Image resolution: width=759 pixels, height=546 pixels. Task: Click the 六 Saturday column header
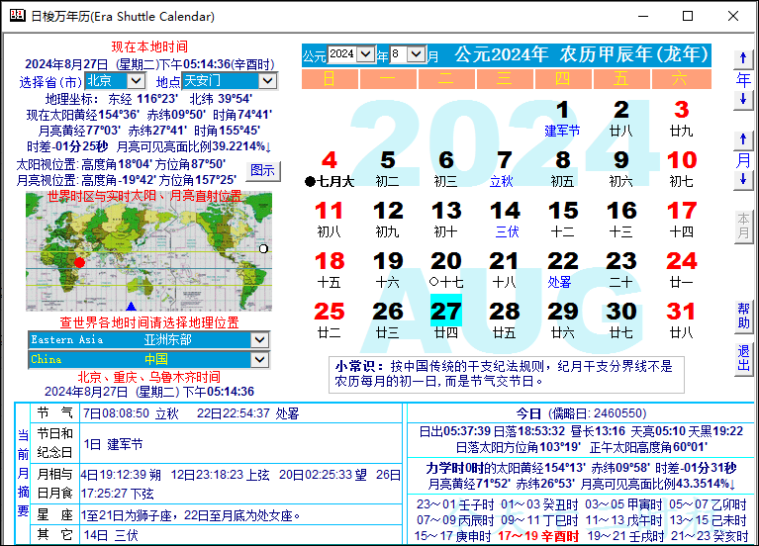[681, 79]
